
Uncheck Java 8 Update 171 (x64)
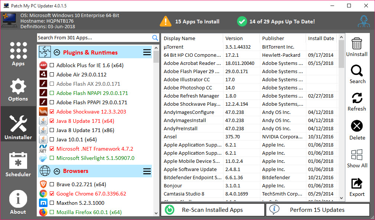(52, 121)
